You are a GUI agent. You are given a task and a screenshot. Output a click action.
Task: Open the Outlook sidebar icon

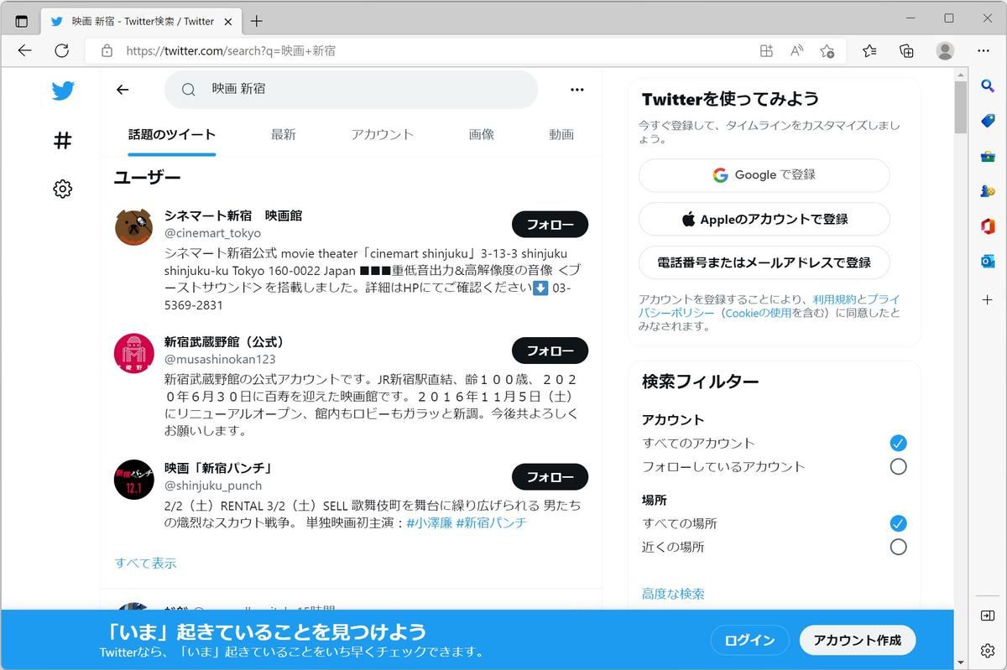988,262
